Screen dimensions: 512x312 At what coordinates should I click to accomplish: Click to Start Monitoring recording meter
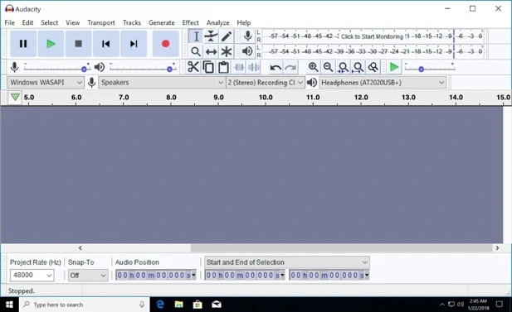pos(373,36)
